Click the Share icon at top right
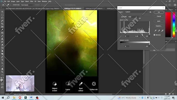Image resolution: width=177 pixels, height=100 pixels. pos(175,5)
